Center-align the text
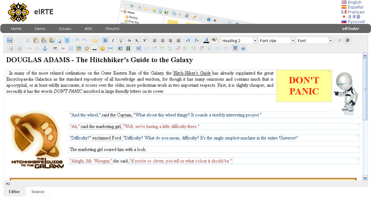 [163, 40]
